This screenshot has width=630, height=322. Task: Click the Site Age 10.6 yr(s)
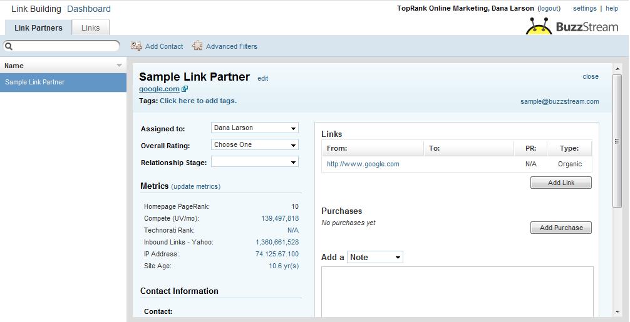(284, 266)
